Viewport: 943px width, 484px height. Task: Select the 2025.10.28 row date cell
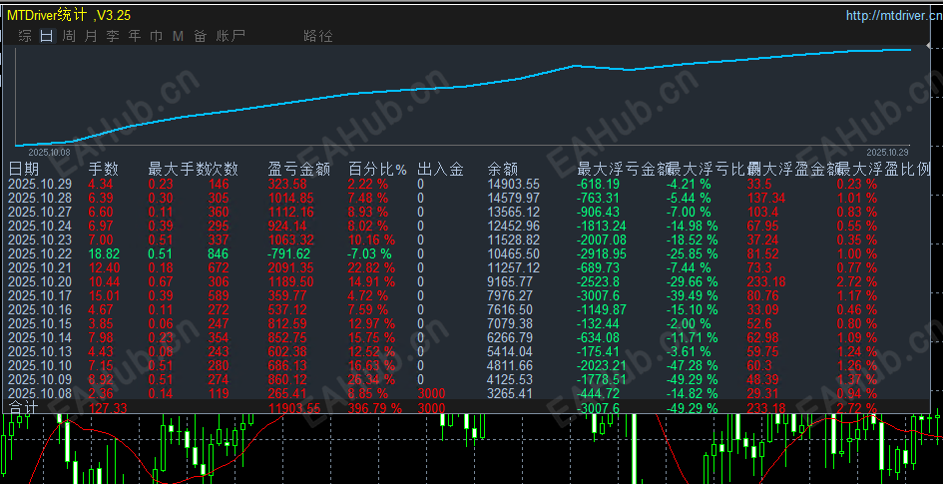[x=40, y=198]
